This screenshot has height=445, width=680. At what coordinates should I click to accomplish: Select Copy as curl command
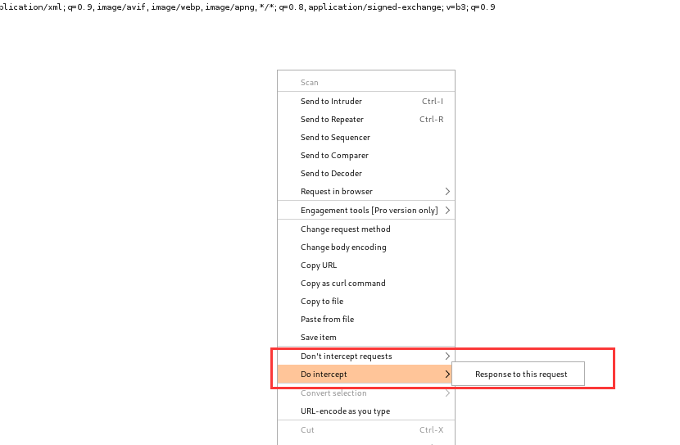point(342,284)
